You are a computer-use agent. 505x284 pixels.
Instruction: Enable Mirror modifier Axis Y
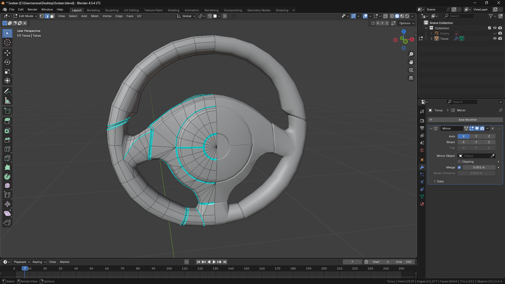point(476,136)
